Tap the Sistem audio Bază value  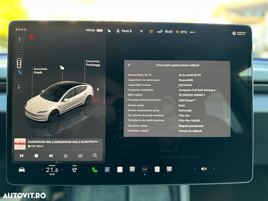tap(181, 105)
